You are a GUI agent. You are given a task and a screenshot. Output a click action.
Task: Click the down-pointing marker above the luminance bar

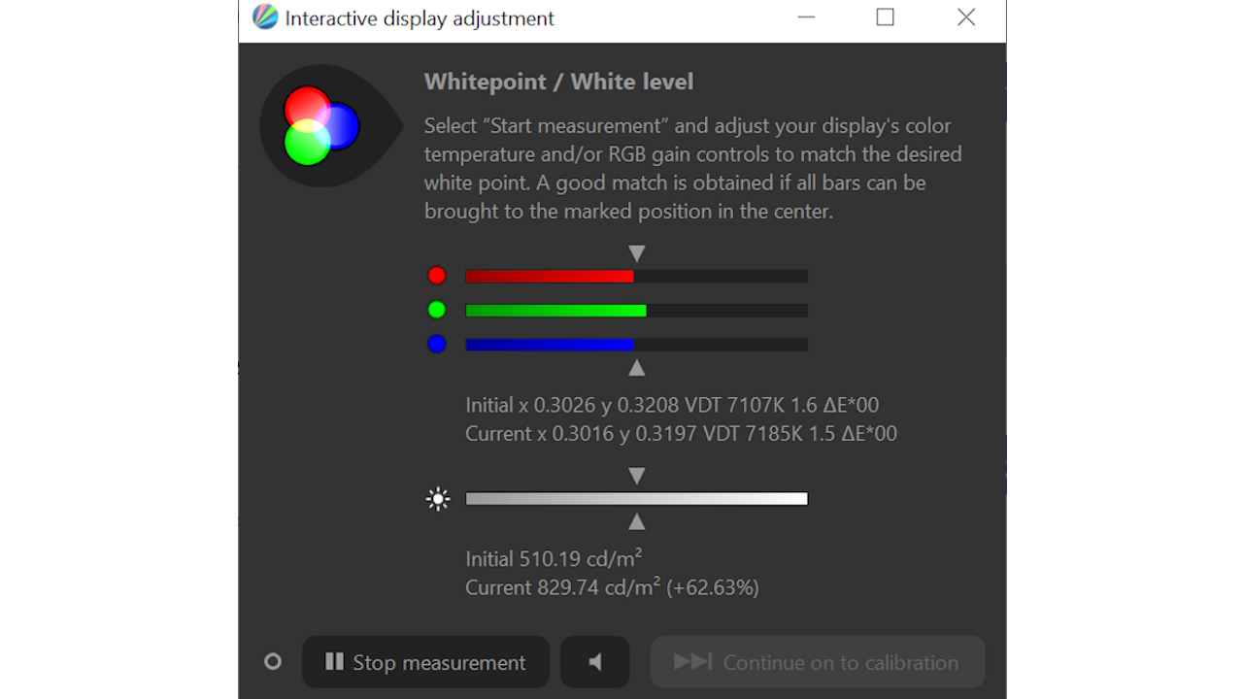tap(636, 476)
